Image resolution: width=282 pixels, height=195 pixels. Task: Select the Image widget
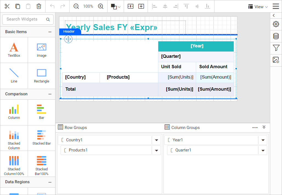[41, 50]
